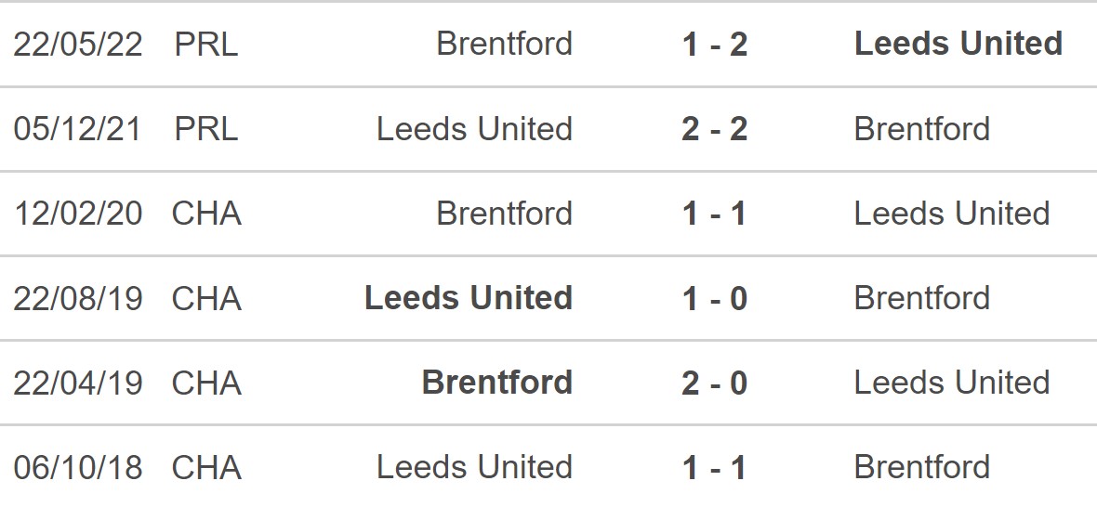Open the 1 - 0 score result

714,298
